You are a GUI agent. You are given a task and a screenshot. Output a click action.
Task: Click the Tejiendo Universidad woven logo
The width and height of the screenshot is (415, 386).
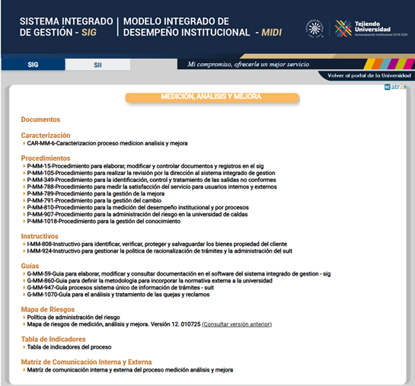pyautogui.click(x=343, y=28)
